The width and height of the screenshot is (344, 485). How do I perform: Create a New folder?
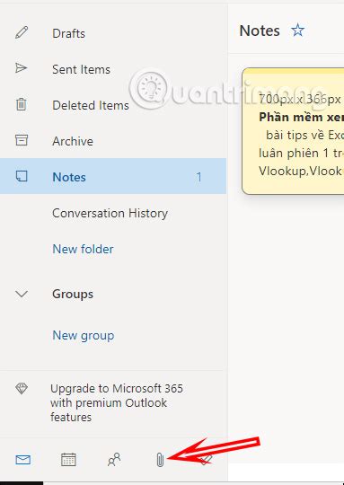[x=83, y=249]
